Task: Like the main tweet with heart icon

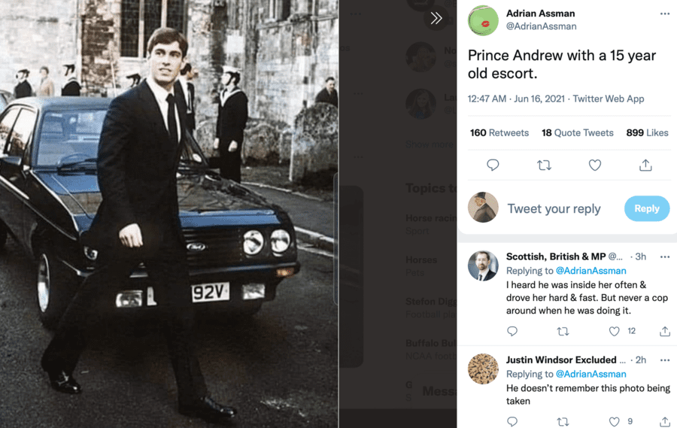Action: [595, 165]
